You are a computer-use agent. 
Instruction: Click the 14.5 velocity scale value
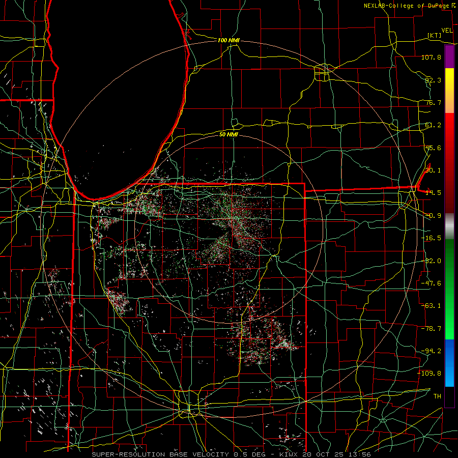tap(433, 193)
